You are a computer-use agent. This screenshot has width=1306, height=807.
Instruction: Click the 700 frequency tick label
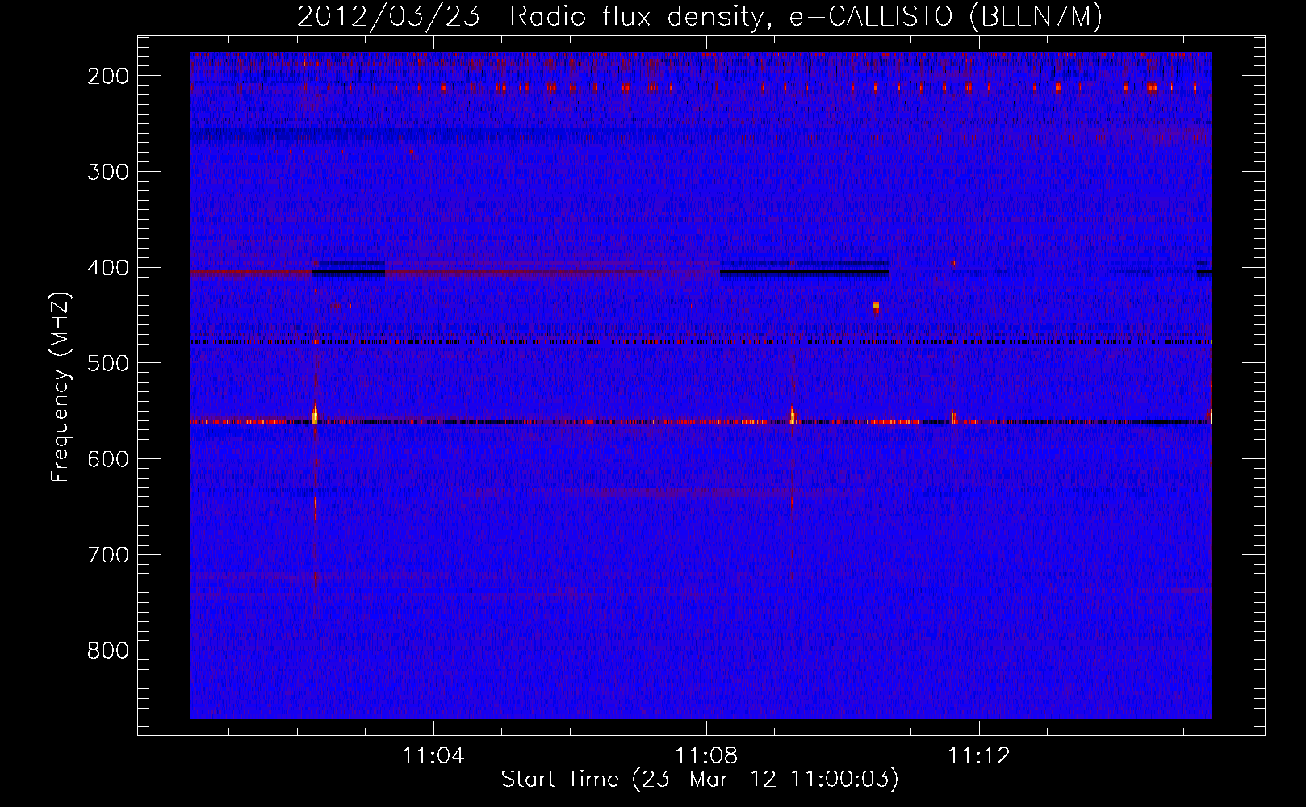[x=108, y=555]
